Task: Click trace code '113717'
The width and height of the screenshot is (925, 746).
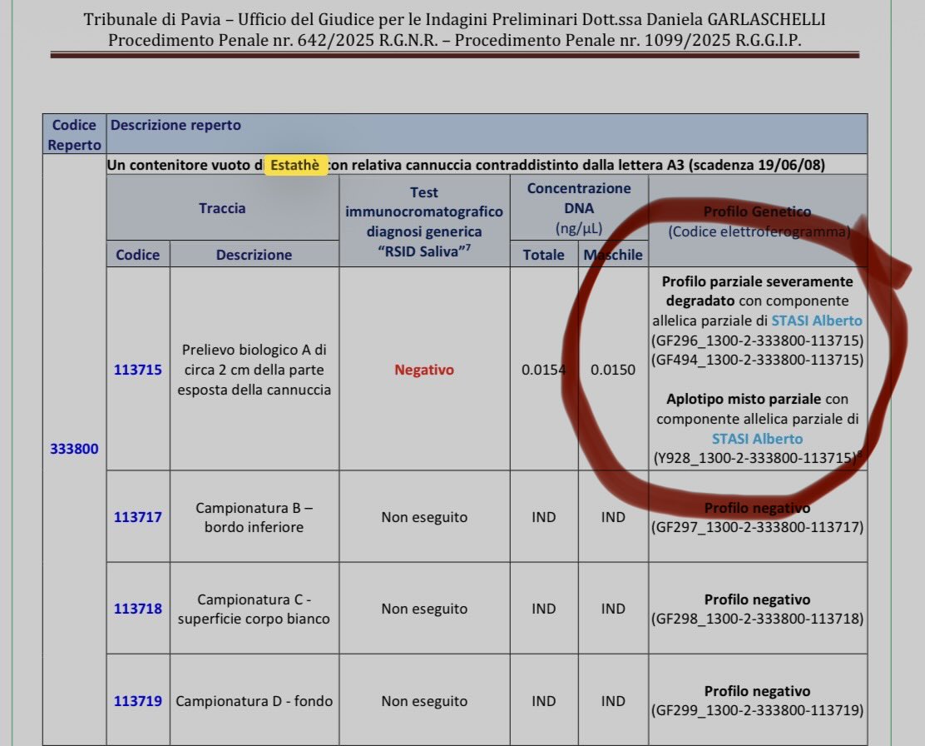Action: [x=137, y=517]
